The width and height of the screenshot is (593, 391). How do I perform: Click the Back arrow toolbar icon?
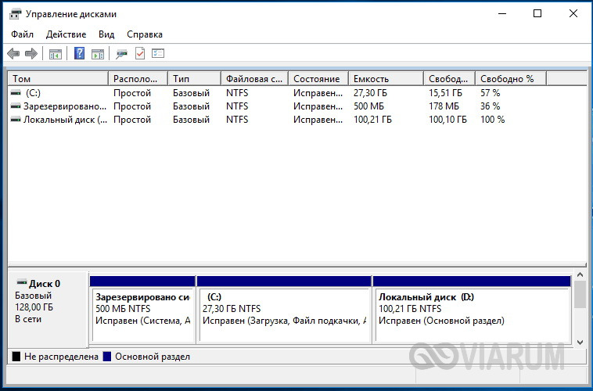(13, 54)
